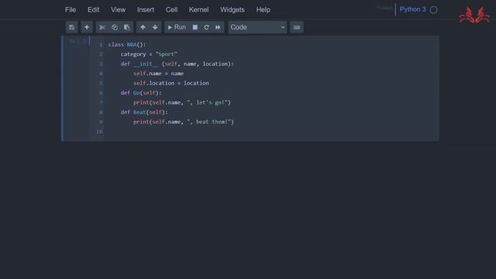Click the Python 3 kernel name

click(412, 9)
